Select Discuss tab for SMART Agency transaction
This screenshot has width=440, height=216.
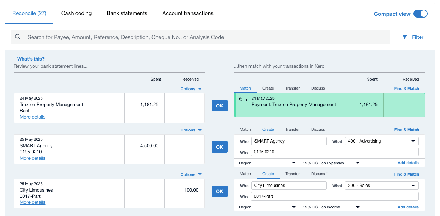(x=318, y=129)
